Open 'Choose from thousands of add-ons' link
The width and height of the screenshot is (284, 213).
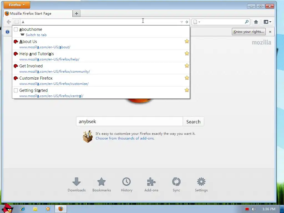click(125, 138)
